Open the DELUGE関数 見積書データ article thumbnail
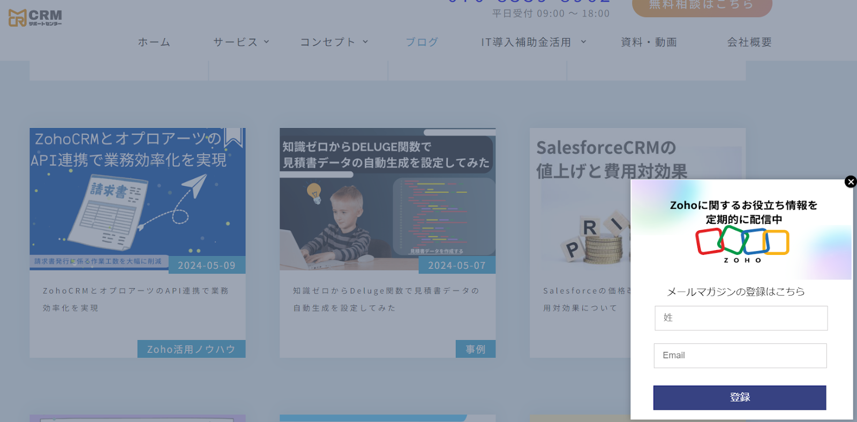 (387, 199)
